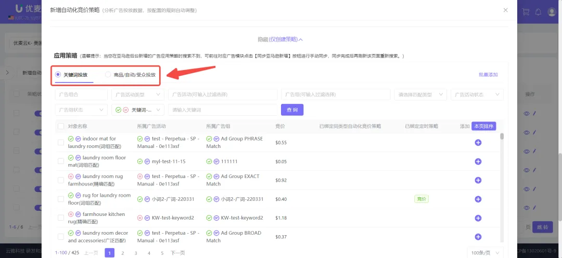This screenshot has height=258, width=562.
Task: Click the 跳转 button in background page
Action: click(543, 227)
